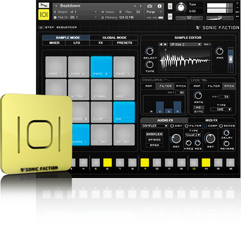Image resolution: width=241 pixels, height=231 pixels.
Task: Click the sample Tune knob
Action: (149, 64)
